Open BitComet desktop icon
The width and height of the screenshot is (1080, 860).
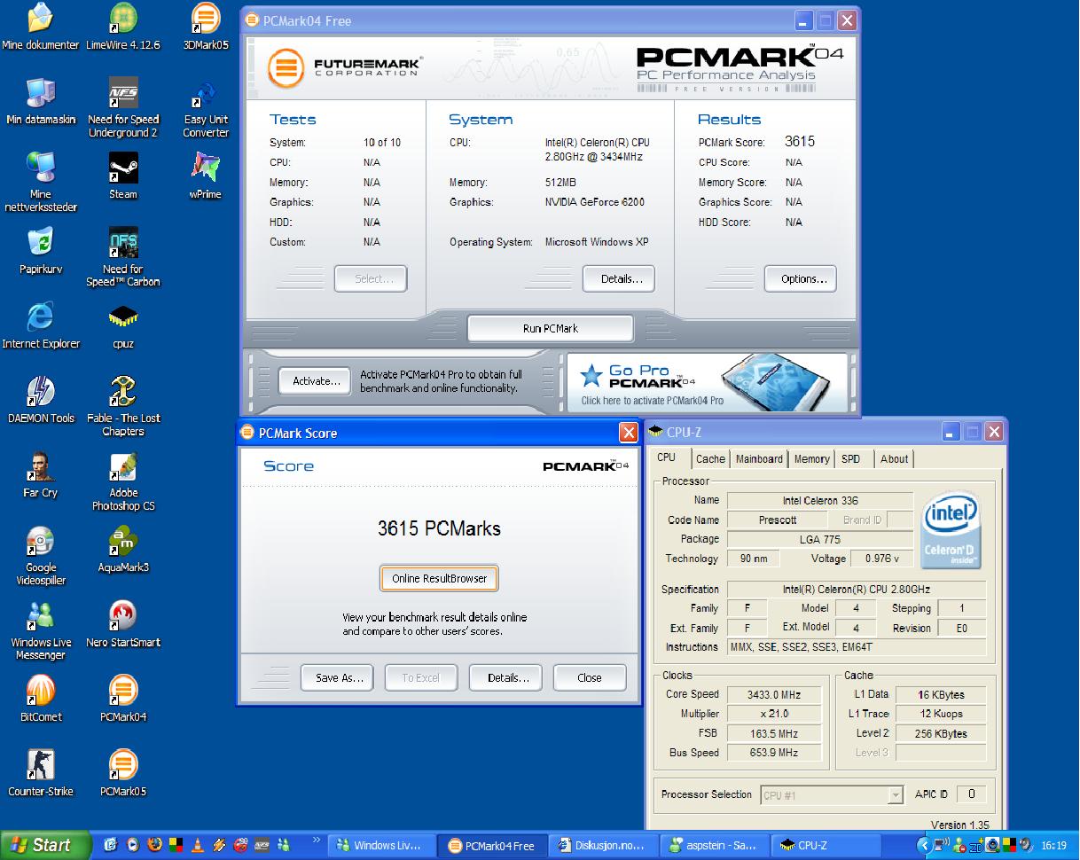[x=41, y=698]
